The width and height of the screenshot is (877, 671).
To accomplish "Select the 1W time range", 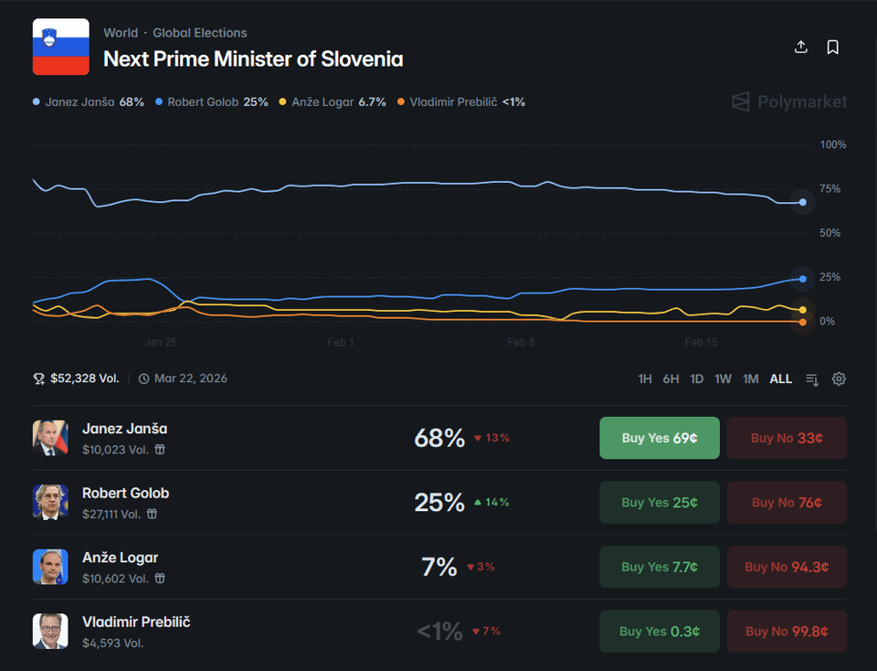I will 723,379.
